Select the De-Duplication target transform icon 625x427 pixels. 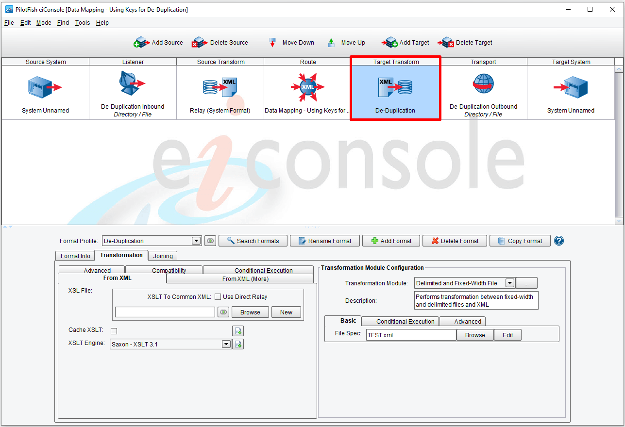point(395,87)
